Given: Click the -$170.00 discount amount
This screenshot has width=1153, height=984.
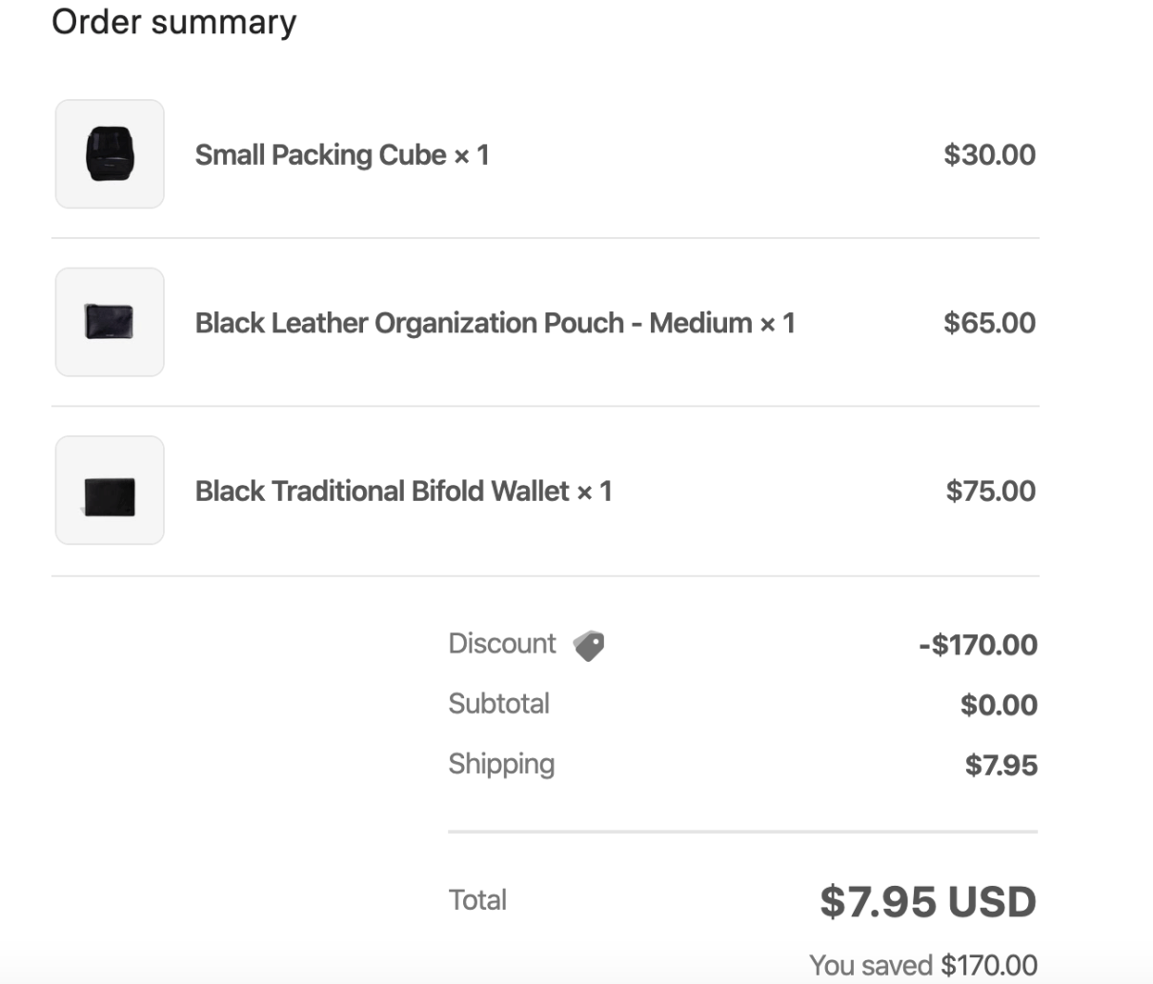Looking at the screenshot, I should 978,645.
